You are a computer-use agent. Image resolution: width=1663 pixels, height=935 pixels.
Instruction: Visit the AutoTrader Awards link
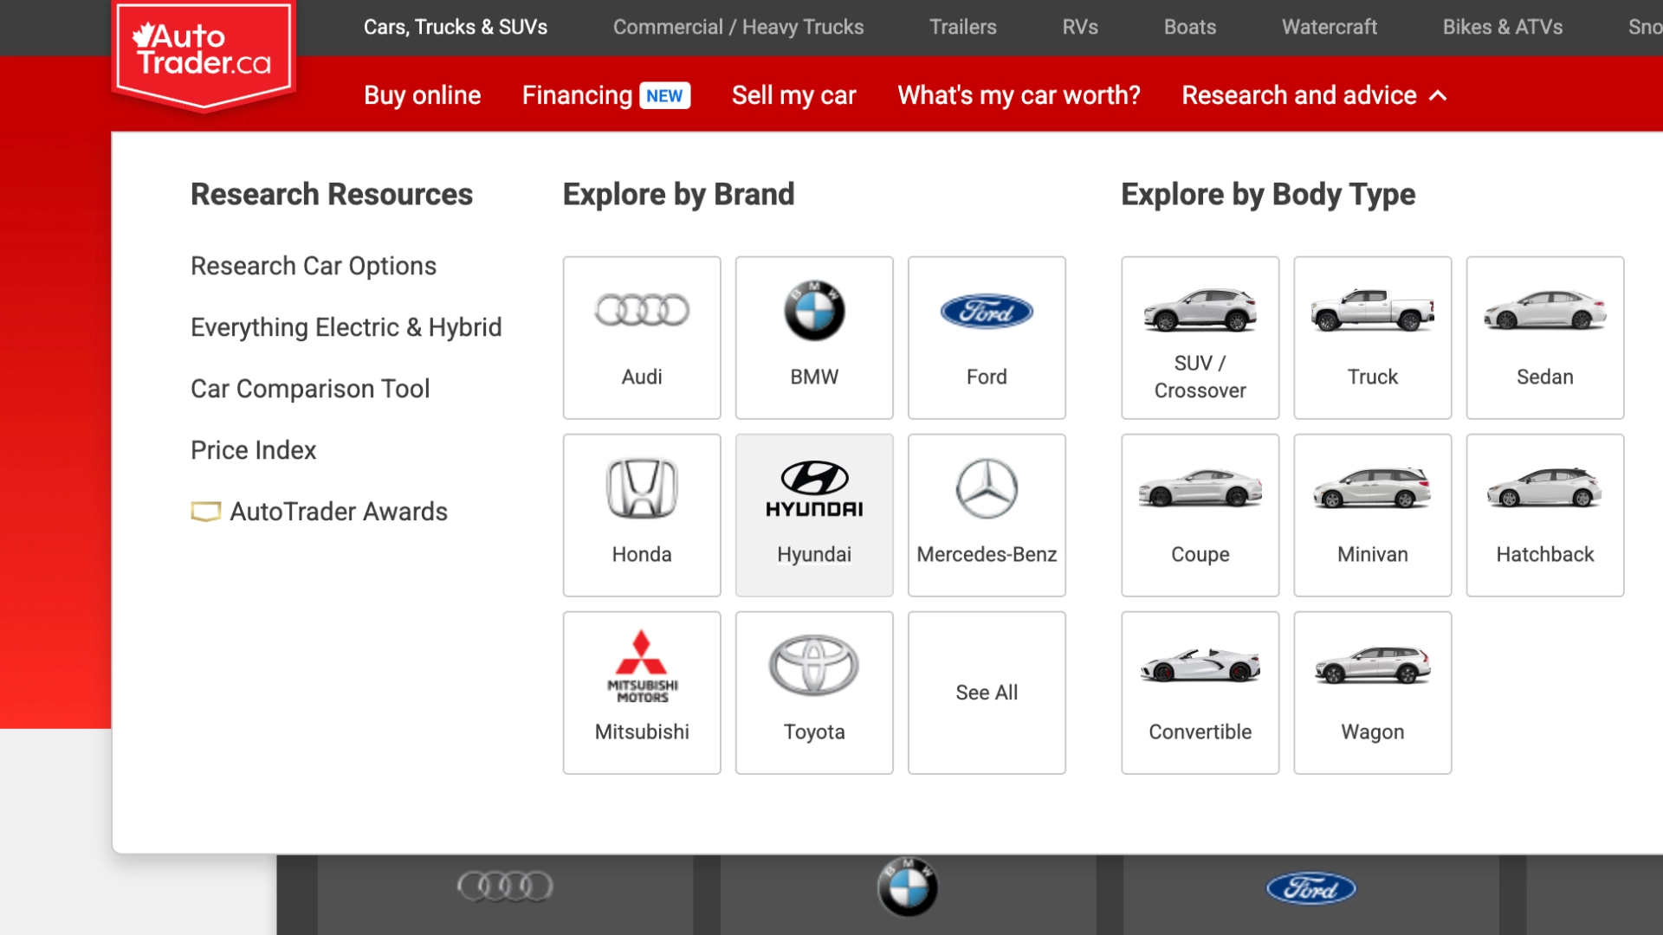coord(338,512)
